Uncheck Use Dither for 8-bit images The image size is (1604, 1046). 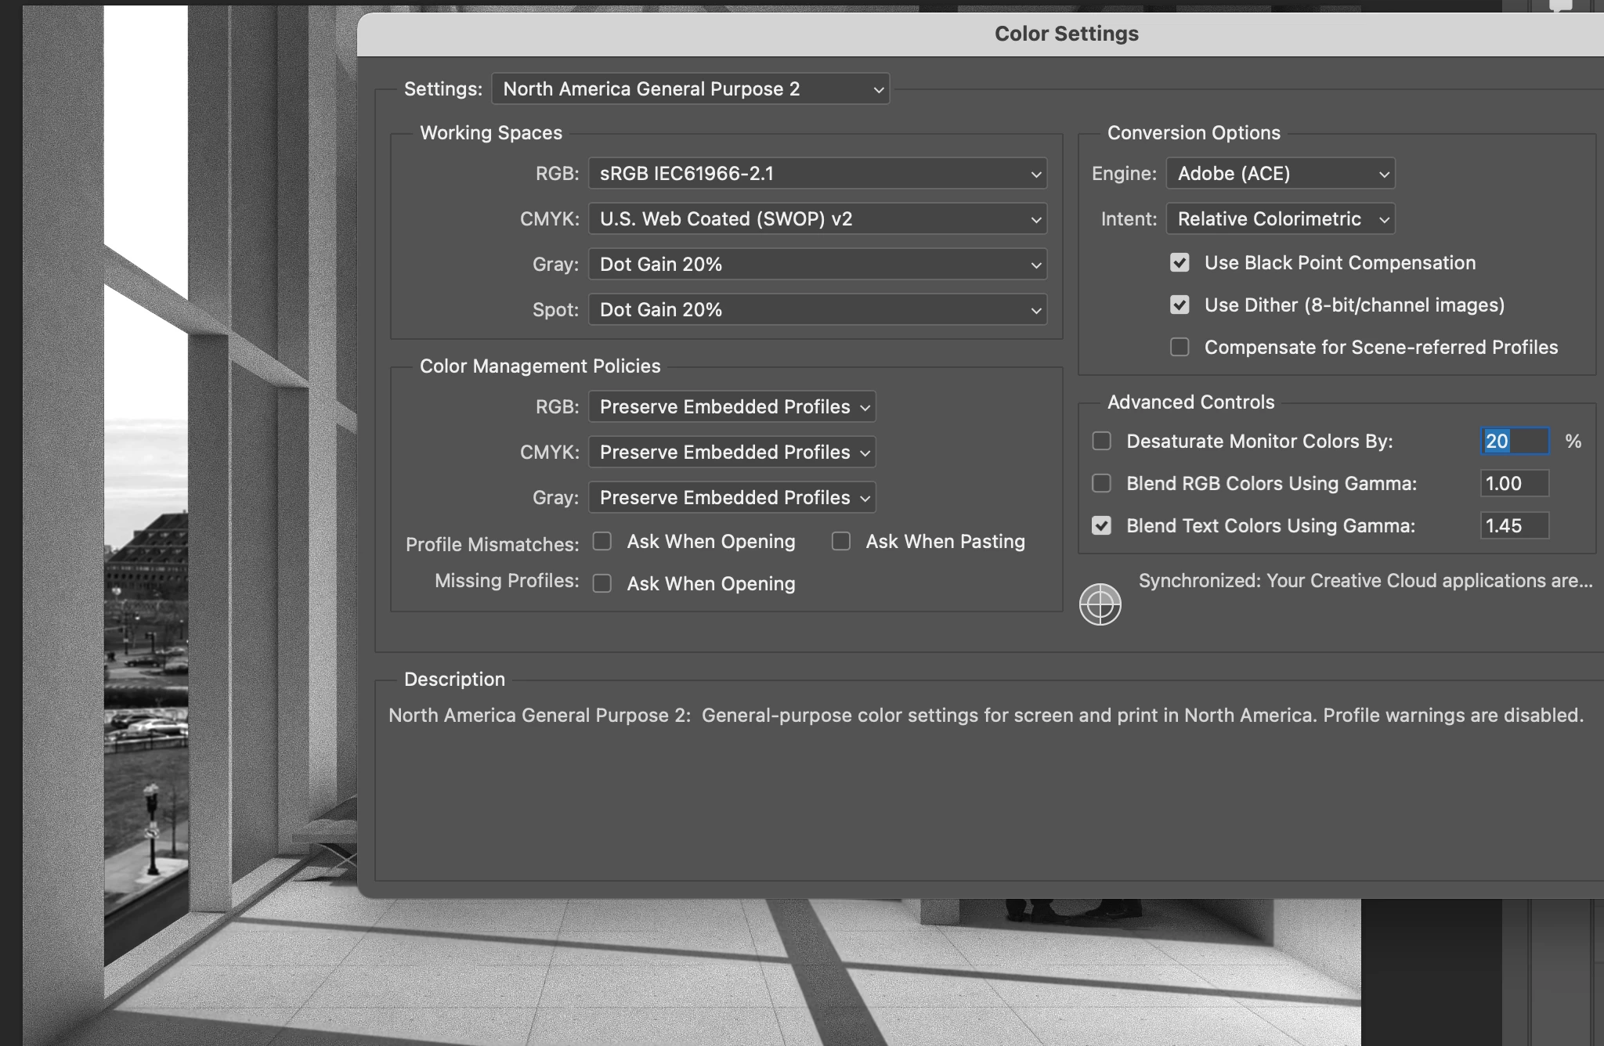1180,305
